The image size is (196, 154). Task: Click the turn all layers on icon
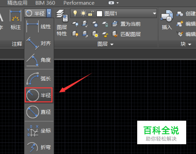click(75, 34)
